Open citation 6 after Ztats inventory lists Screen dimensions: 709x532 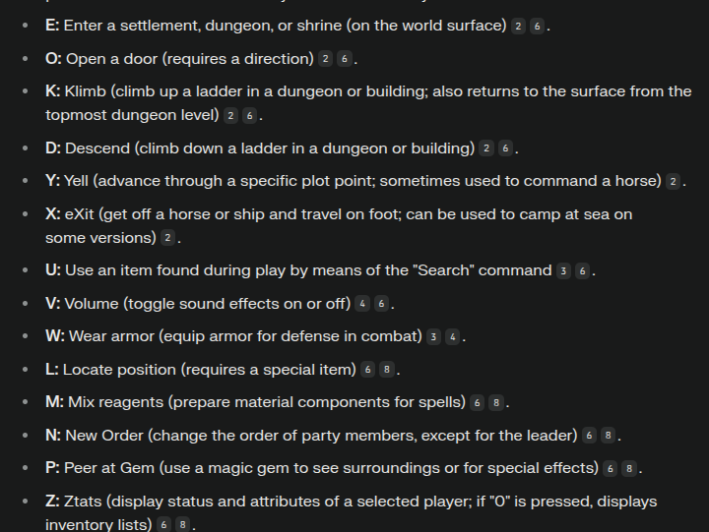click(x=163, y=525)
